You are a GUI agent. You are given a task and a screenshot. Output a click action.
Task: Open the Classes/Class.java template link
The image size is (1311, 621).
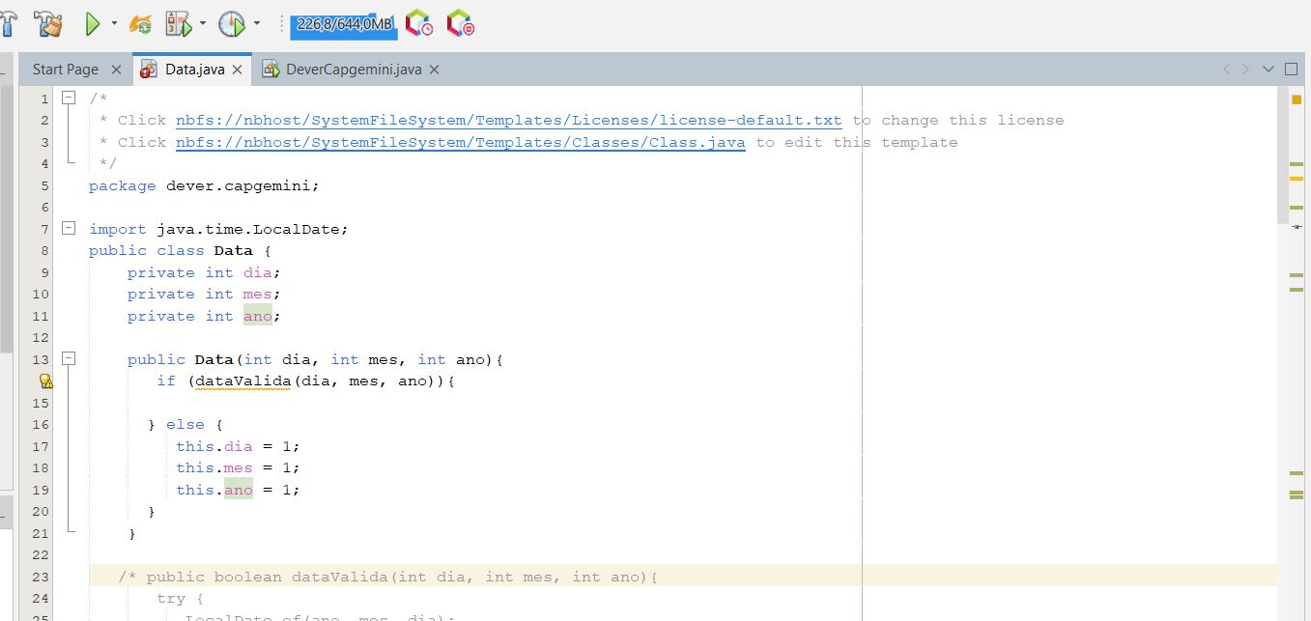pyautogui.click(x=460, y=142)
